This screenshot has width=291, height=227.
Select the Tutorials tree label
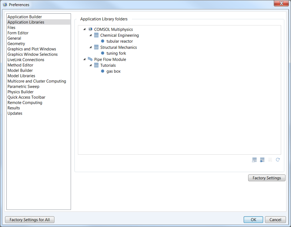(108, 66)
